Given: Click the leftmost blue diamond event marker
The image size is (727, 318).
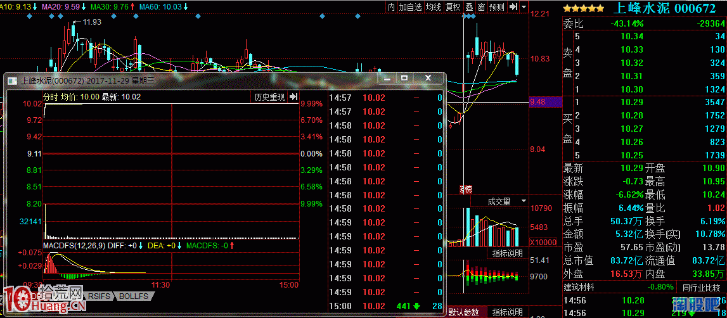Looking at the screenshot, I should [x=29, y=16].
